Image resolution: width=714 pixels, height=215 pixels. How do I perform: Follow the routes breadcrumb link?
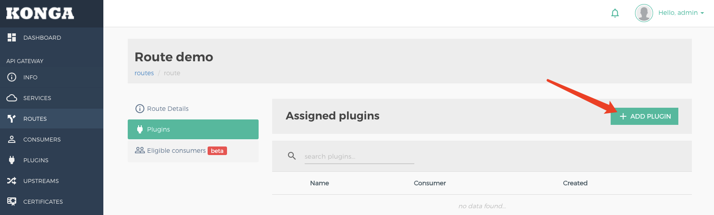[x=144, y=73]
